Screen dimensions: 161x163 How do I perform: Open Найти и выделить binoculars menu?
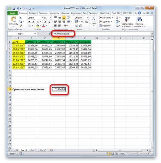pyautogui.click(x=139, y=22)
